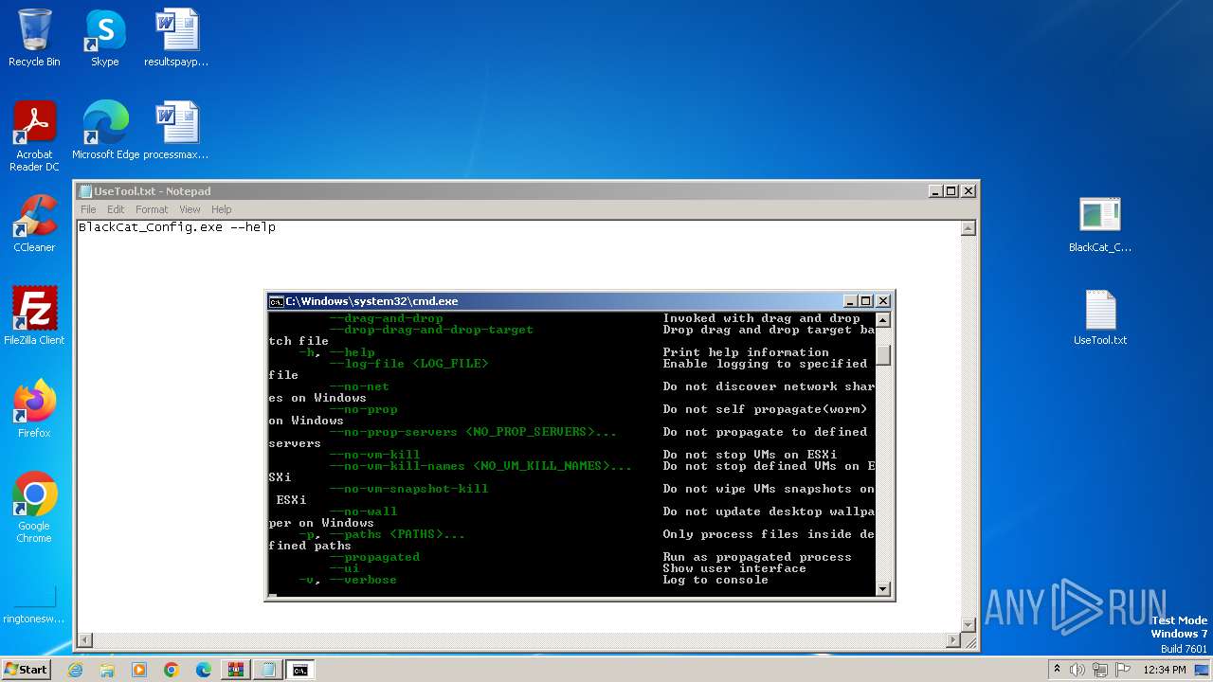The width and height of the screenshot is (1213, 682).
Task: Open Firefox desktop shortcut
Action: (34, 409)
